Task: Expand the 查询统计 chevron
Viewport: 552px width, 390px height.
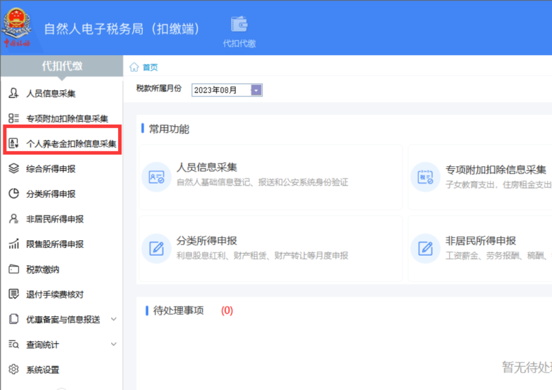Action: tap(114, 344)
